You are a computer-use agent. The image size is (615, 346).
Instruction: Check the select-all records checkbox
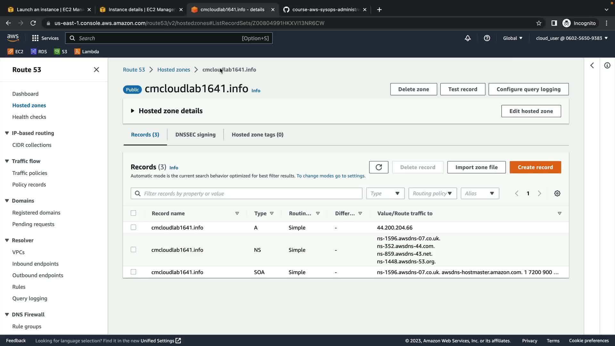coord(134,213)
